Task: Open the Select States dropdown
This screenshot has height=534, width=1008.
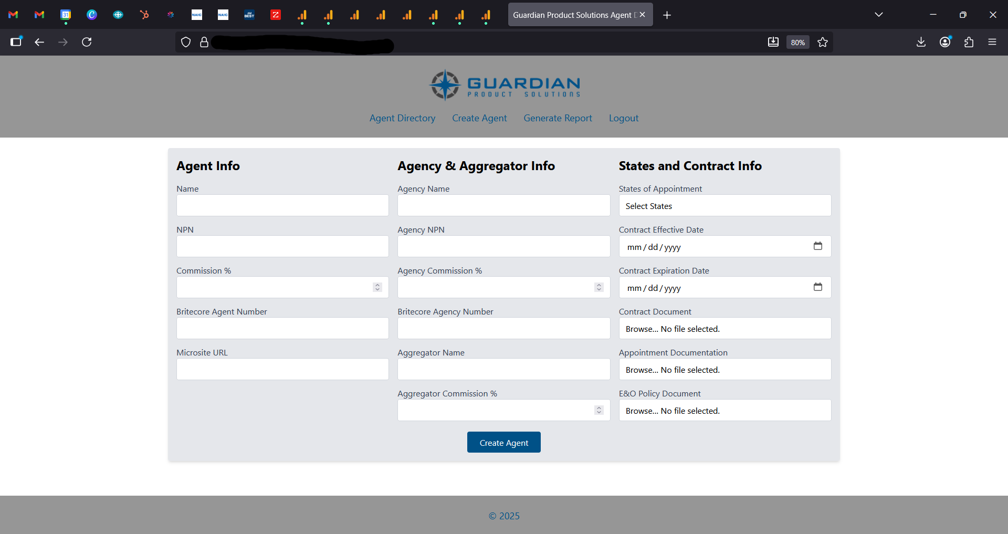Action: tap(724, 205)
